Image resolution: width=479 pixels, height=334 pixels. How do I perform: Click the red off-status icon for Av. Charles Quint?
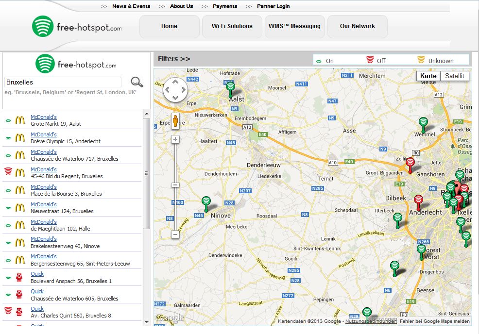pyautogui.click(x=8, y=311)
